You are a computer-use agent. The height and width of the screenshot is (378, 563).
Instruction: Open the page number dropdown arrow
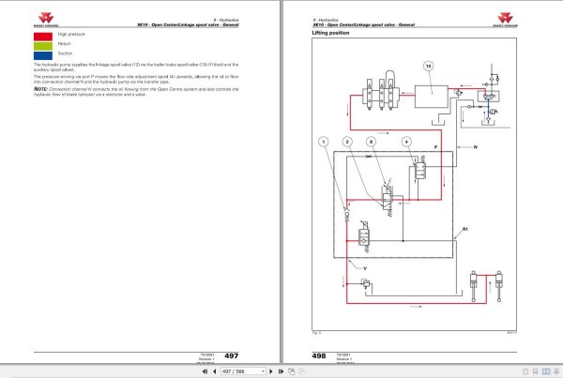263,371
